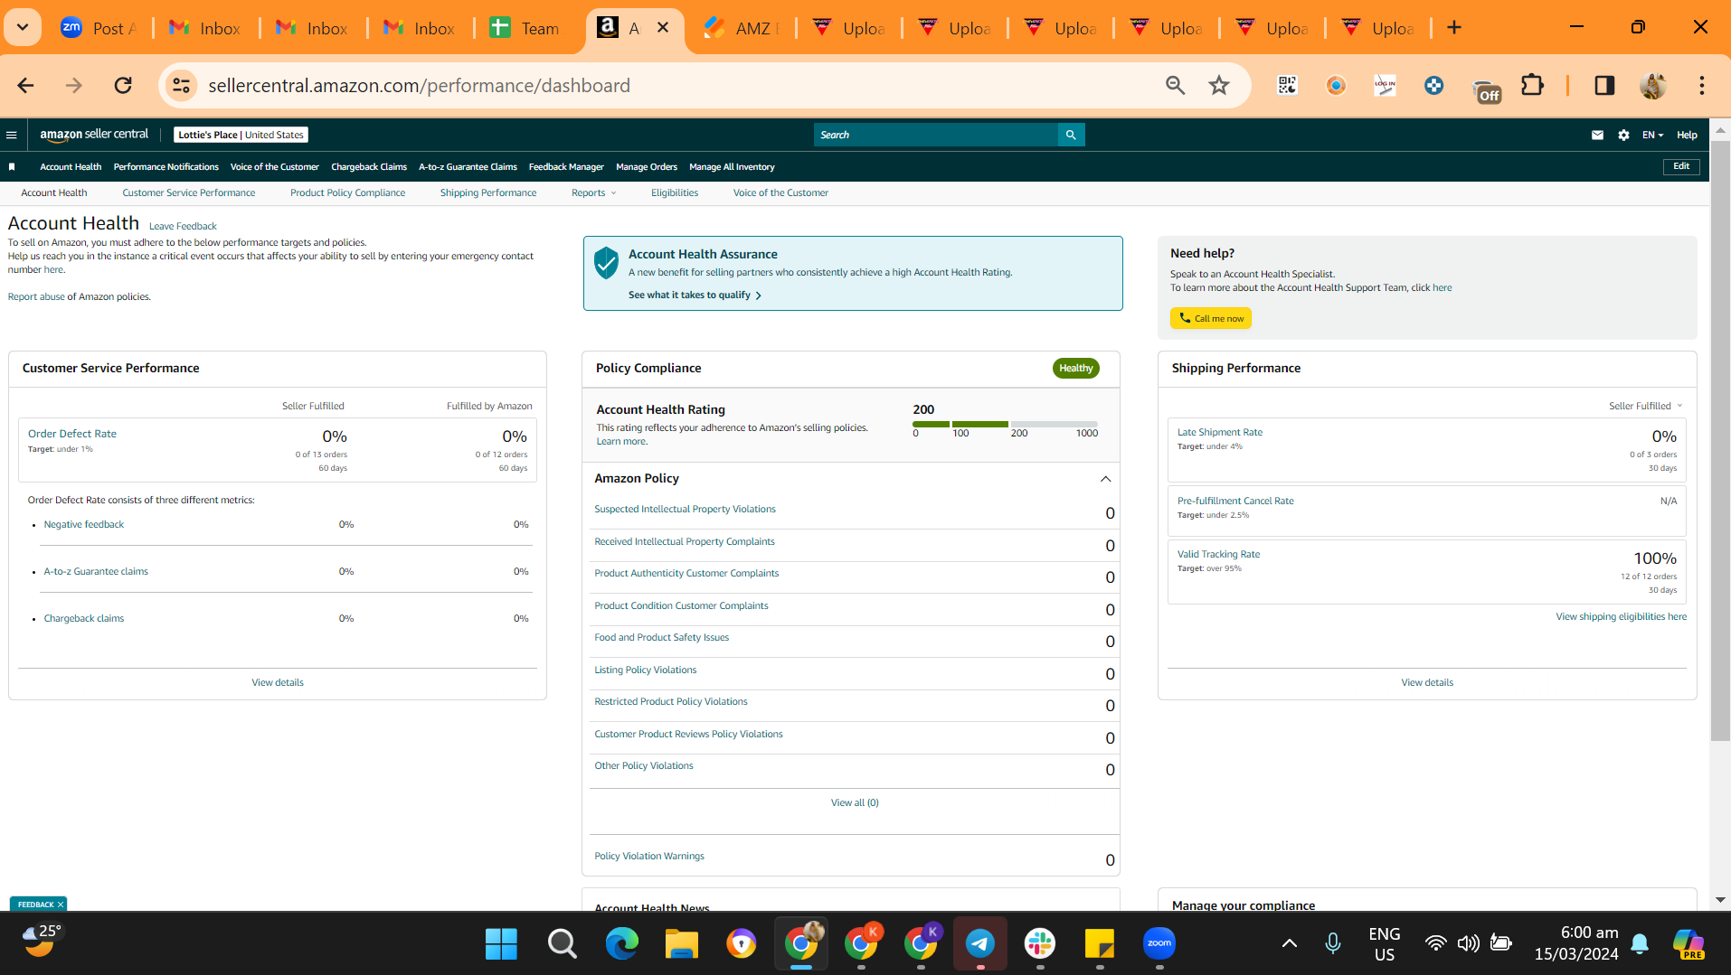Click the browser address bar URL

420,85
